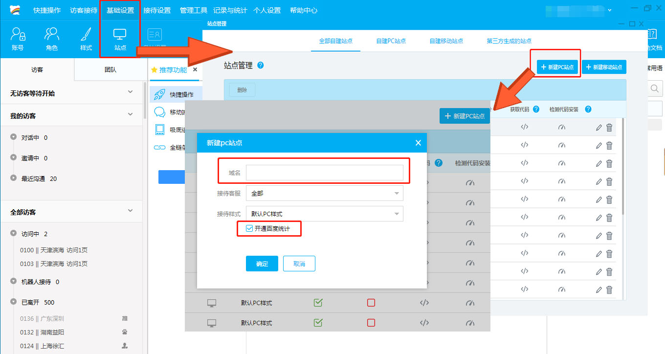Open the 账号 account icon
The height and width of the screenshot is (354, 665).
(18, 35)
